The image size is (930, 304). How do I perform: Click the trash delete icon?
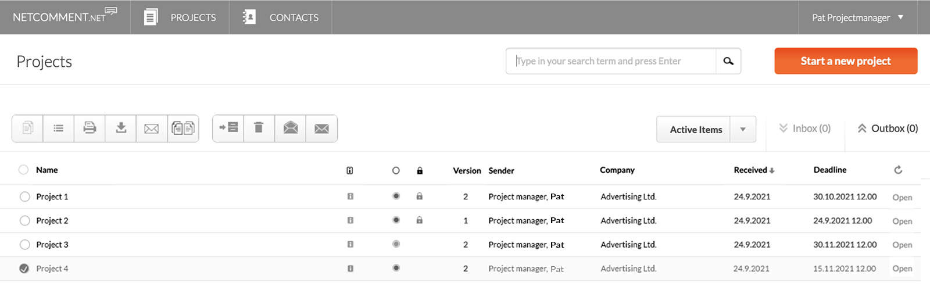(259, 128)
